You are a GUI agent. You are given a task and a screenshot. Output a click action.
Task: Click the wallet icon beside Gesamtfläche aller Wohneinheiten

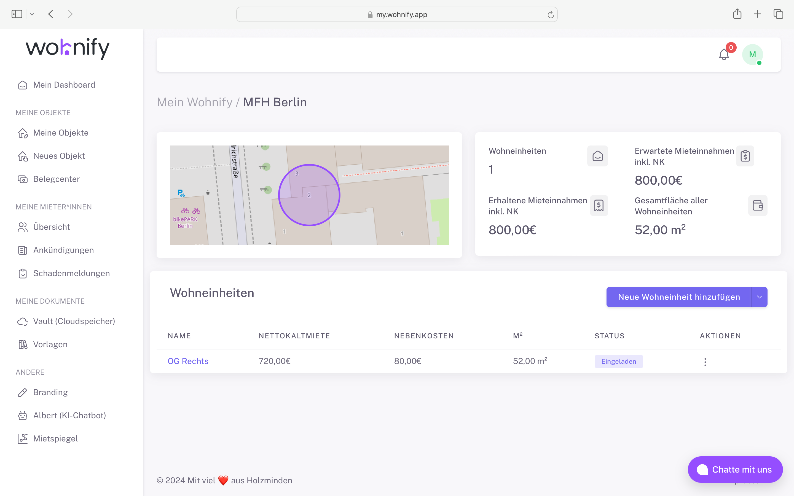(x=757, y=206)
